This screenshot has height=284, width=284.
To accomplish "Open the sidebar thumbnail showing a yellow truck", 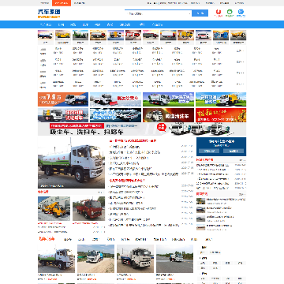I will (x=200, y=201).
